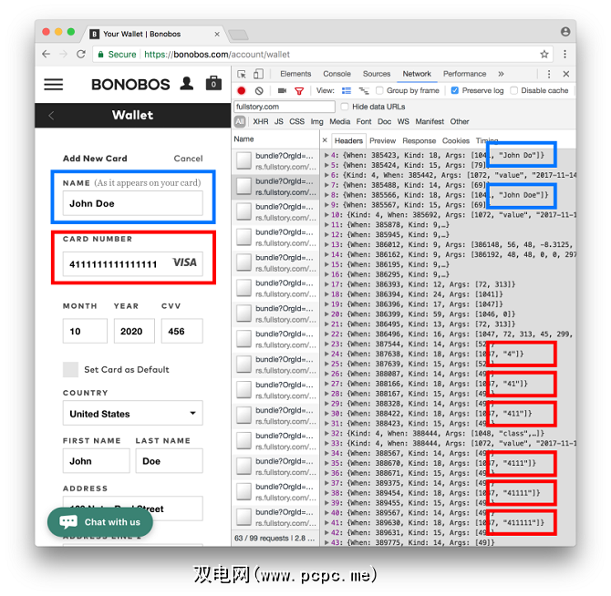Click the Chat with us button
Image resolution: width=611 pixels, height=596 pixels.
pos(100,522)
